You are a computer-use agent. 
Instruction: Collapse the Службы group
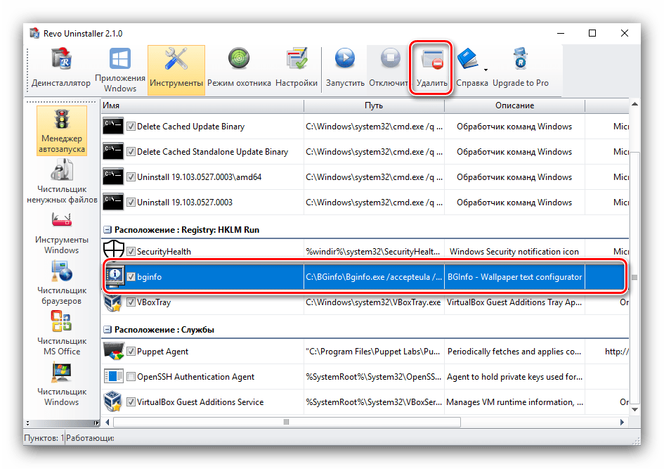click(x=108, y=330)
